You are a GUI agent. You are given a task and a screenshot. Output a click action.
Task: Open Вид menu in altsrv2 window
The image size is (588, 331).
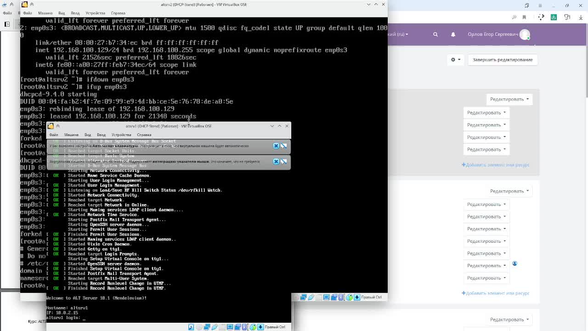tap(62, 13)
